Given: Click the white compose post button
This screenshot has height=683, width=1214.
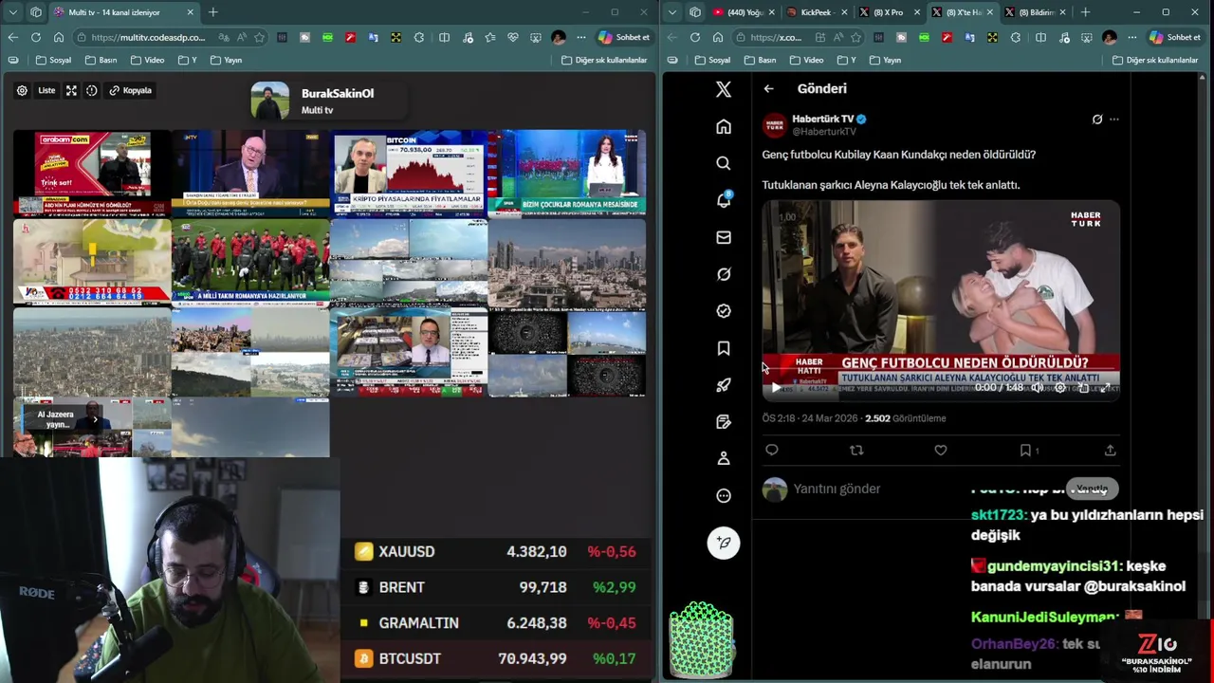Looking at the screenshot, I should click(x=724, y=543).
